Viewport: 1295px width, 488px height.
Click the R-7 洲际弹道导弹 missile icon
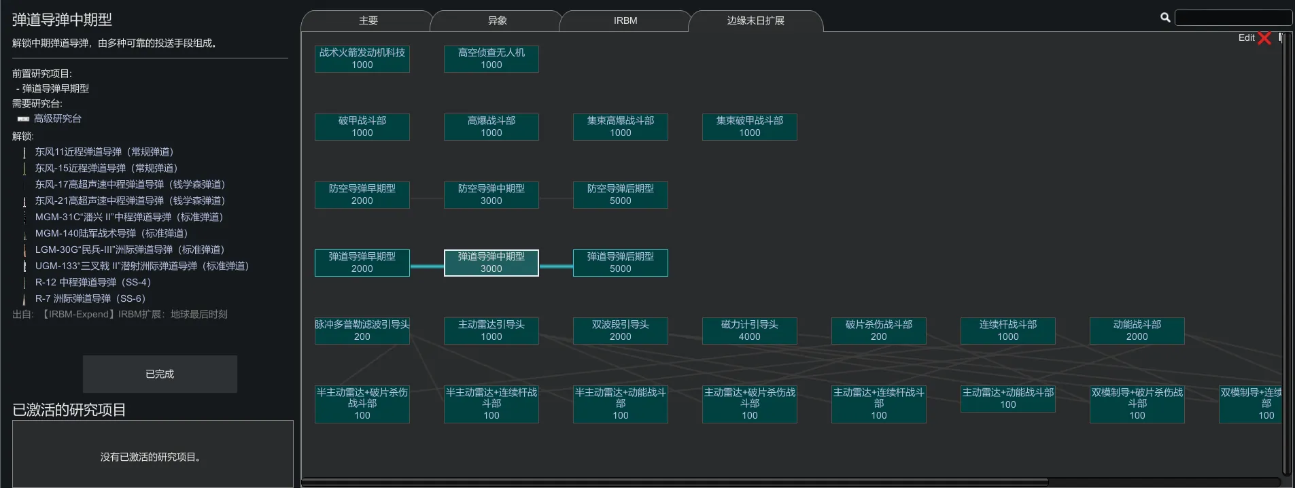pyautogui.click(x=24, y=299)
